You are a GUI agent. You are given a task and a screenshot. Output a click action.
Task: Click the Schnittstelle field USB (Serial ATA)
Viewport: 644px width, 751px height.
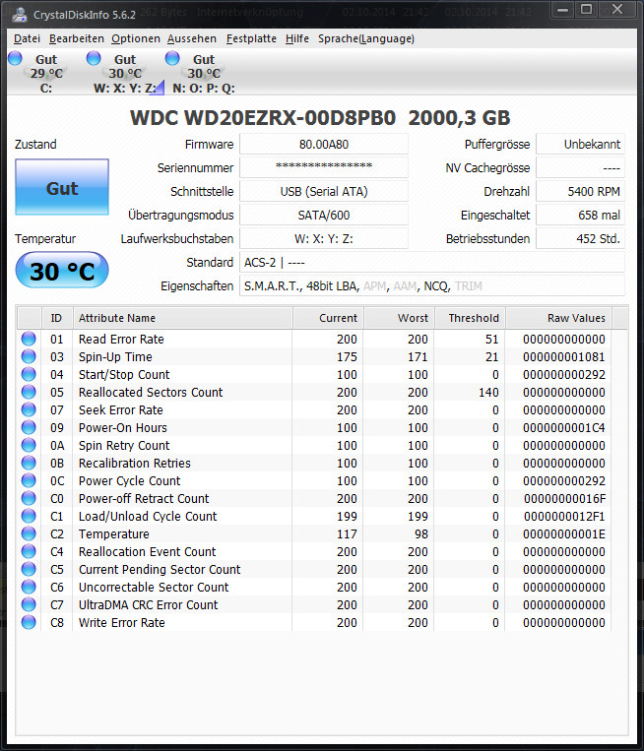(x=324, y=192)
